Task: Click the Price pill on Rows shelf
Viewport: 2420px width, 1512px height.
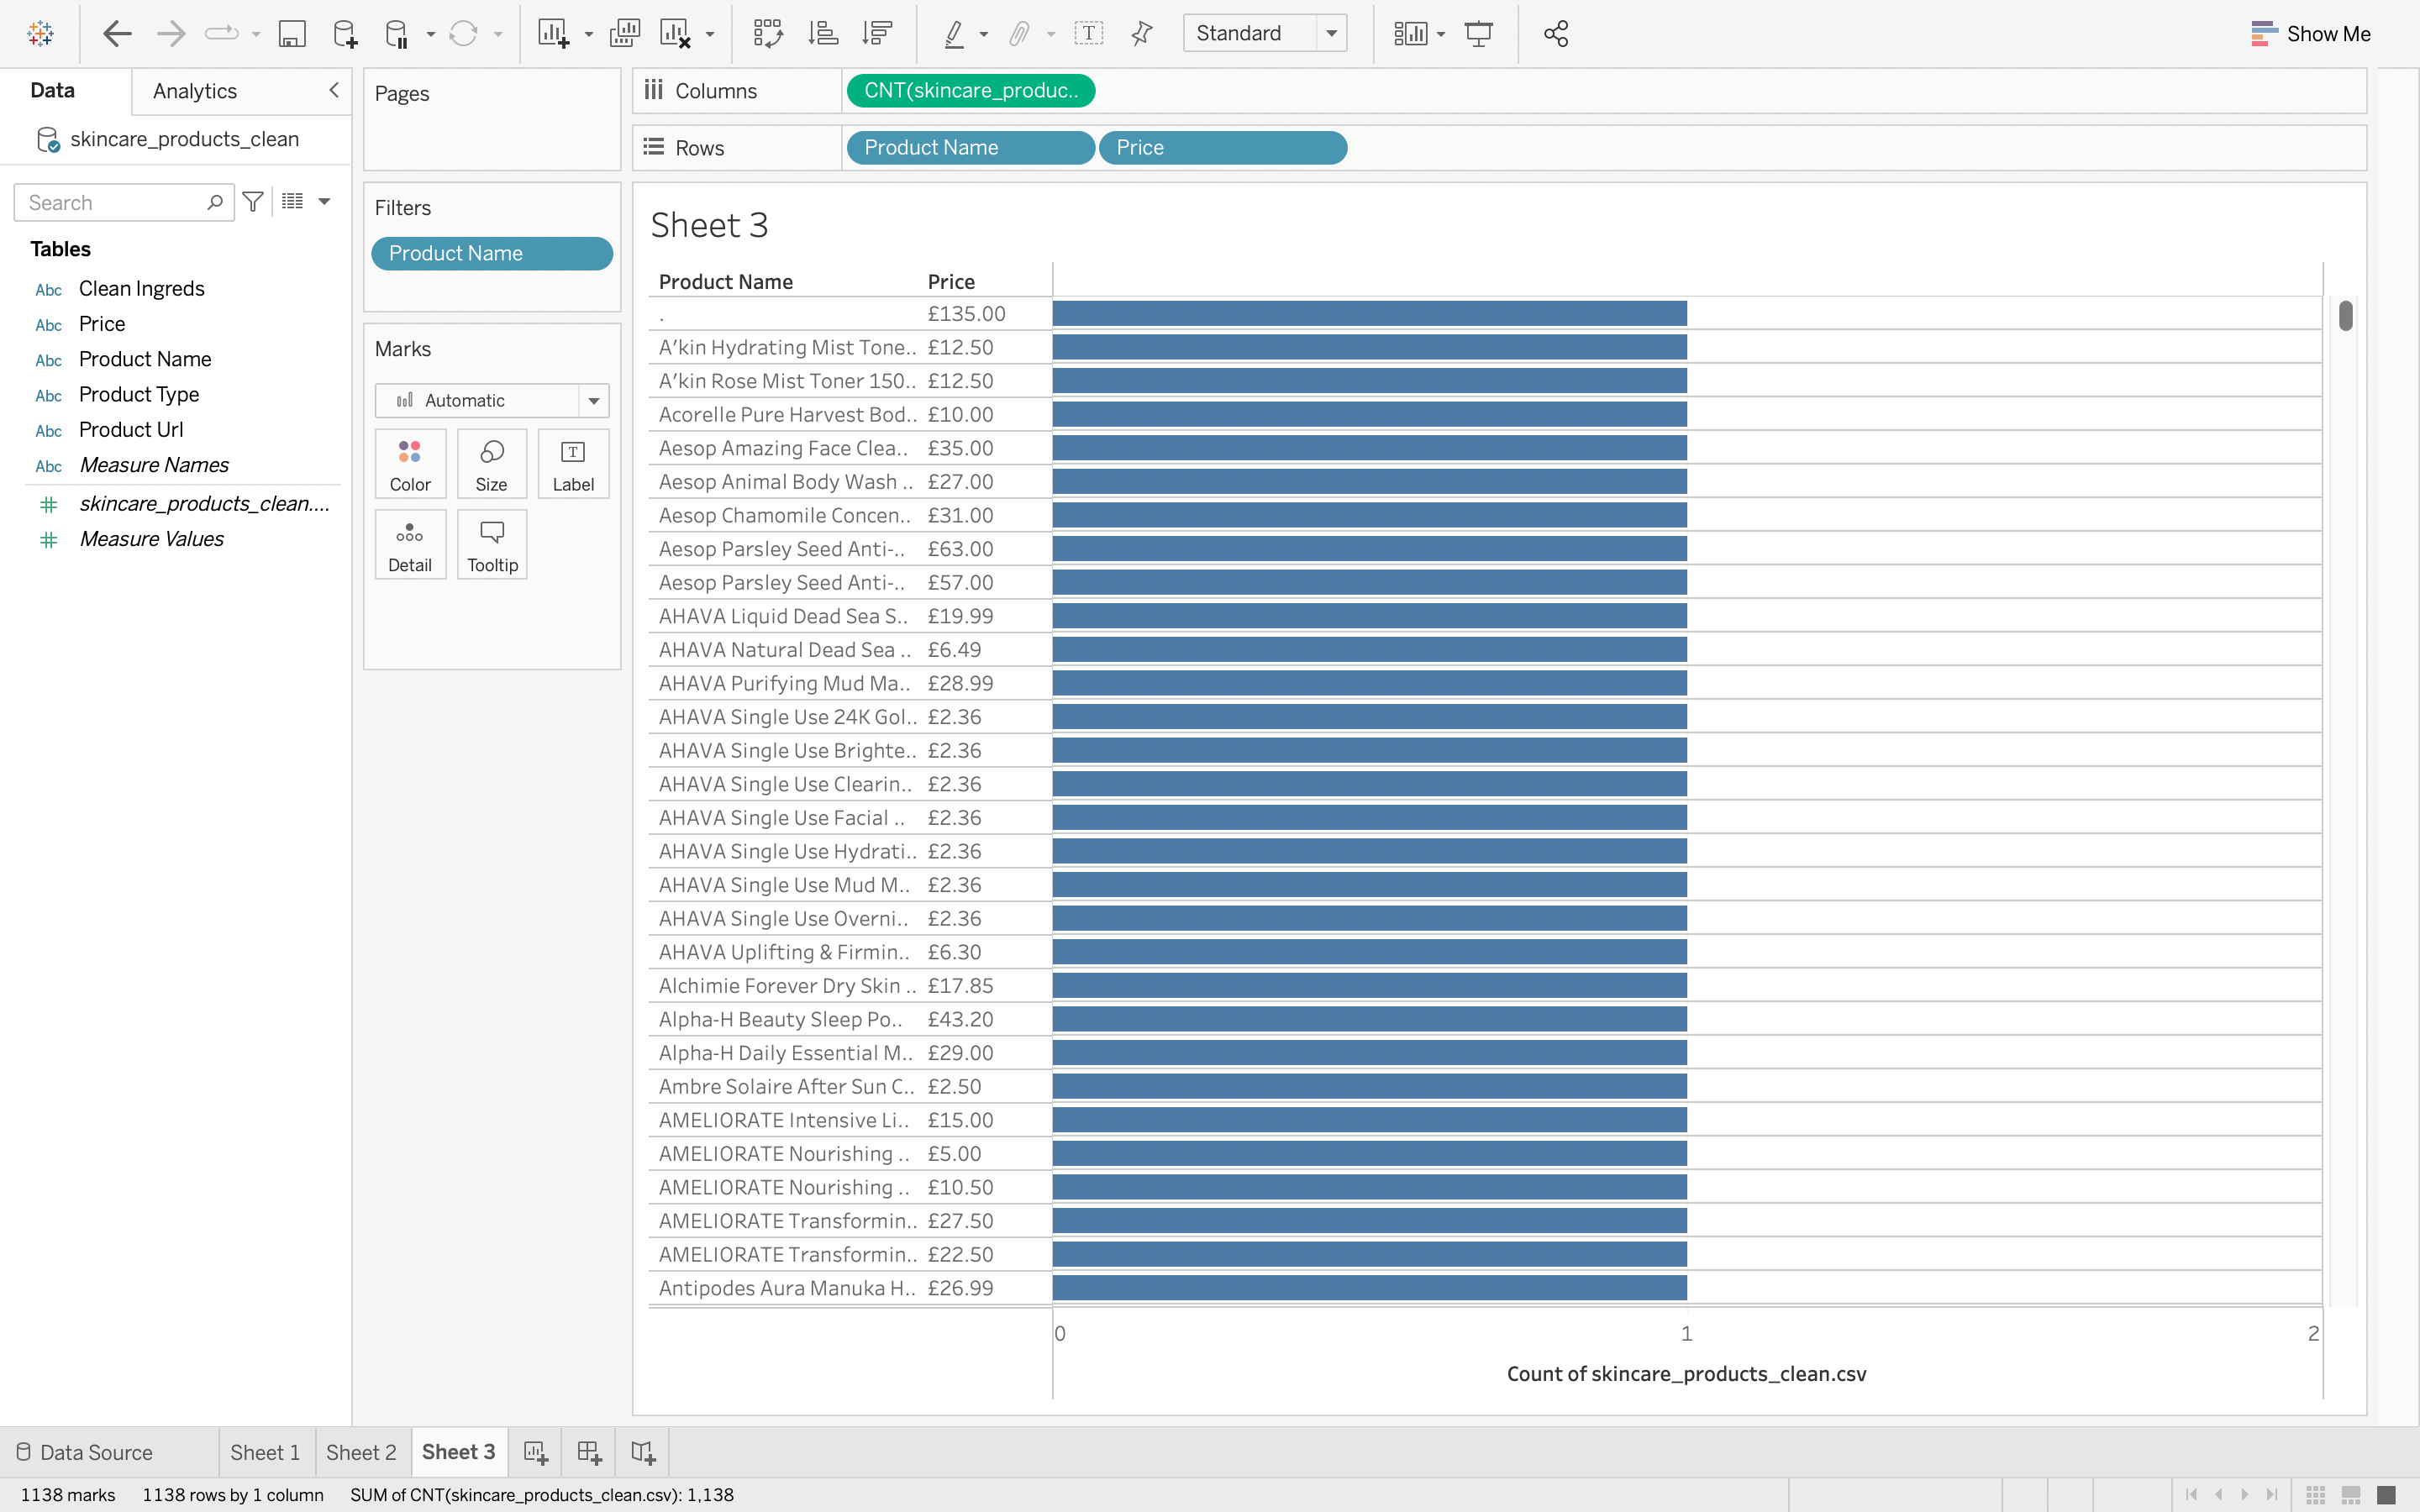Action: (1222, 148)
